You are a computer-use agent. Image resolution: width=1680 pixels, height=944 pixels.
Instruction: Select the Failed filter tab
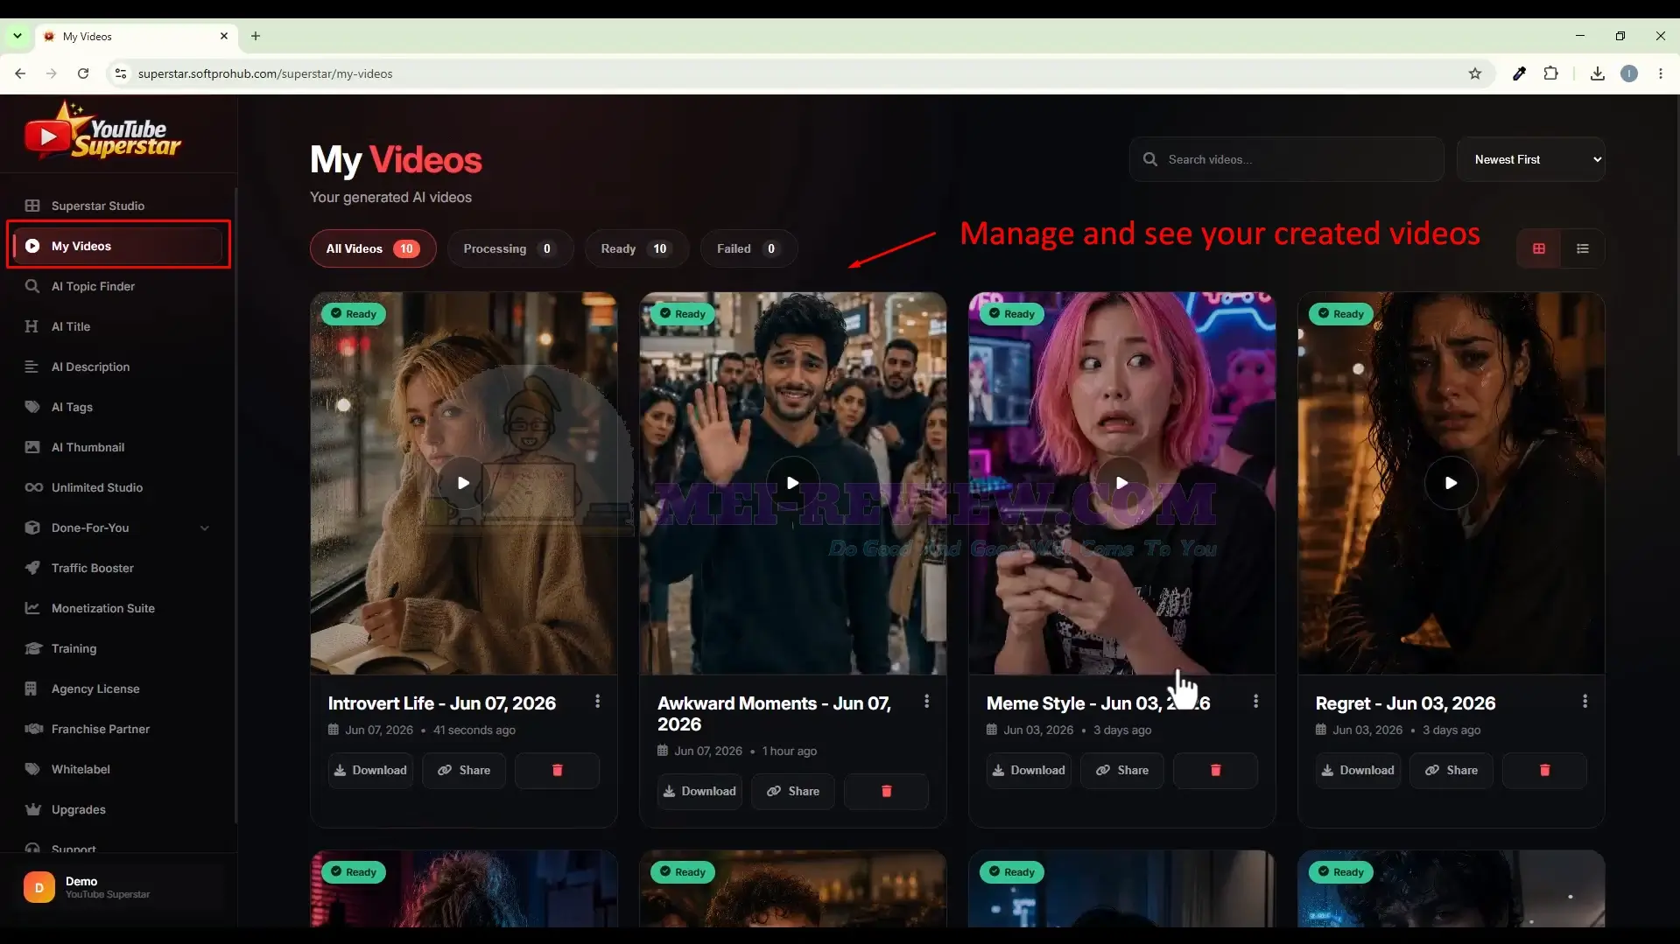(749, 248)
